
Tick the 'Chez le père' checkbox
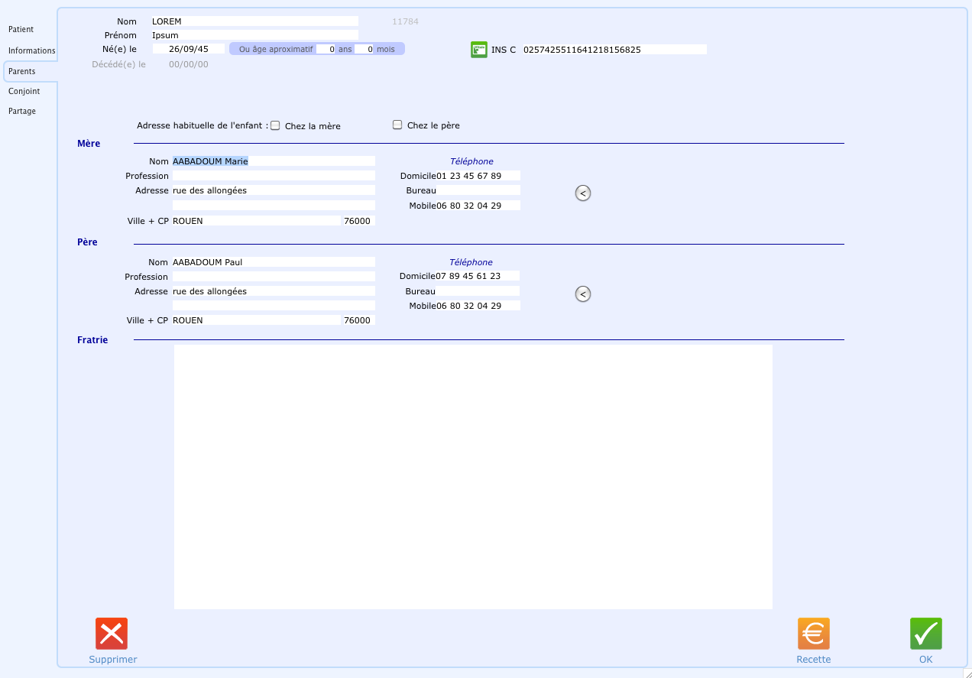(397, 125)
